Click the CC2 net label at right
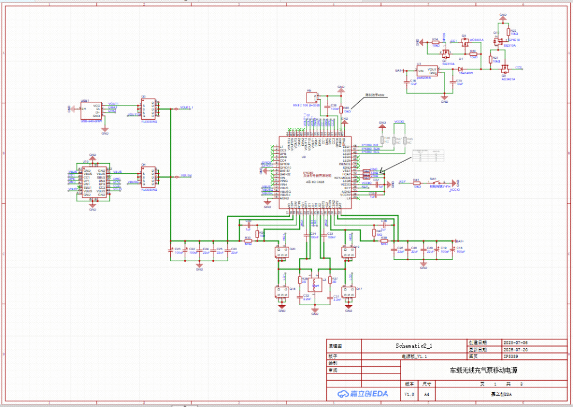The height and width of the screenshot is (407, 573). (x=518, y=68)
